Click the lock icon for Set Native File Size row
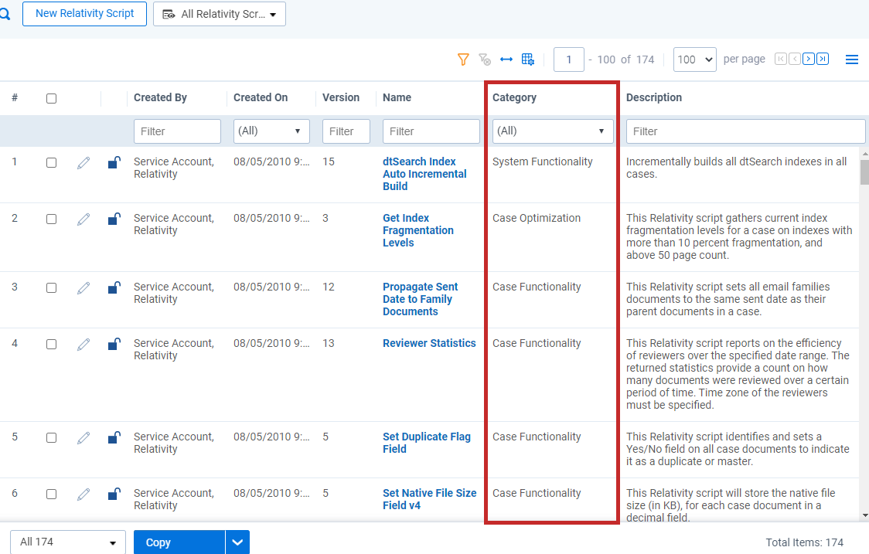Image resolution: width=869 pixels, height=554 pixels. [114, 494]
